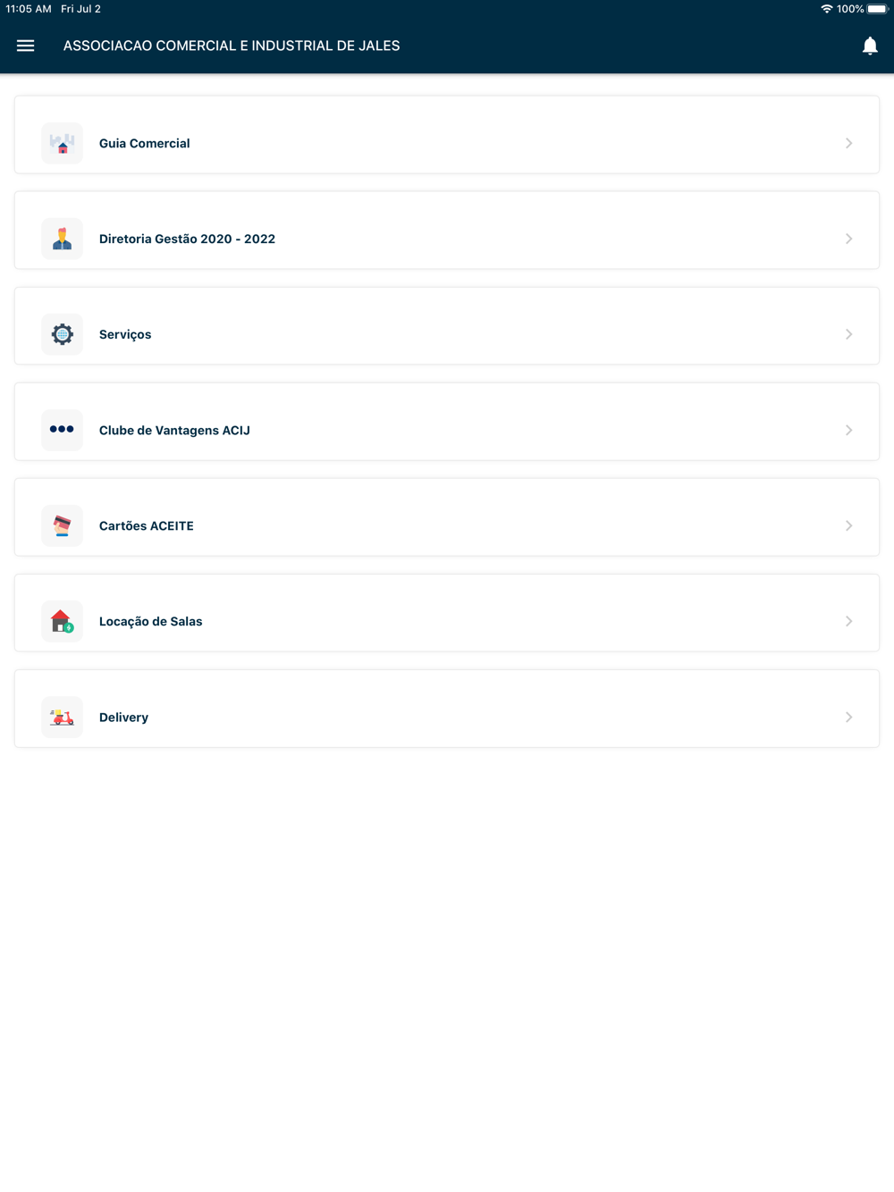Click the Associacao Comercial header title
The image size is (894, 1192).
(x=232, y=46)
